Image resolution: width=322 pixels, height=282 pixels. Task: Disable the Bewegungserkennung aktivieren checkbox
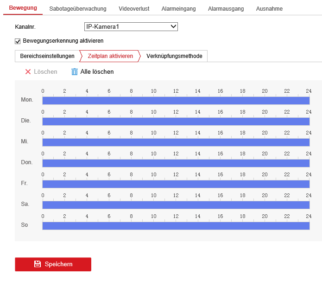(x=18, y=41)
